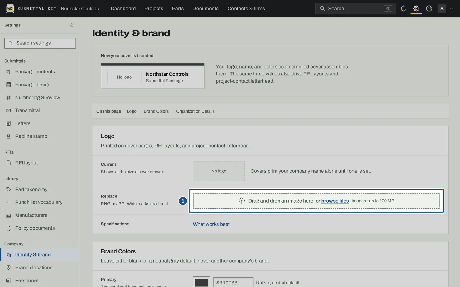
Task: Collapse the Settings sidebar
Action: [x=71, y=25]
